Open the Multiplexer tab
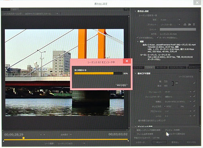This screenshot has width=203, height=148. click(x=177, y=67)
